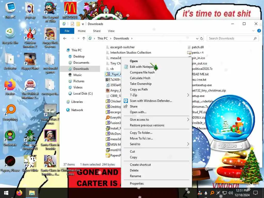
Task: Navigate back in File Explorer
Action: point(65,38)
